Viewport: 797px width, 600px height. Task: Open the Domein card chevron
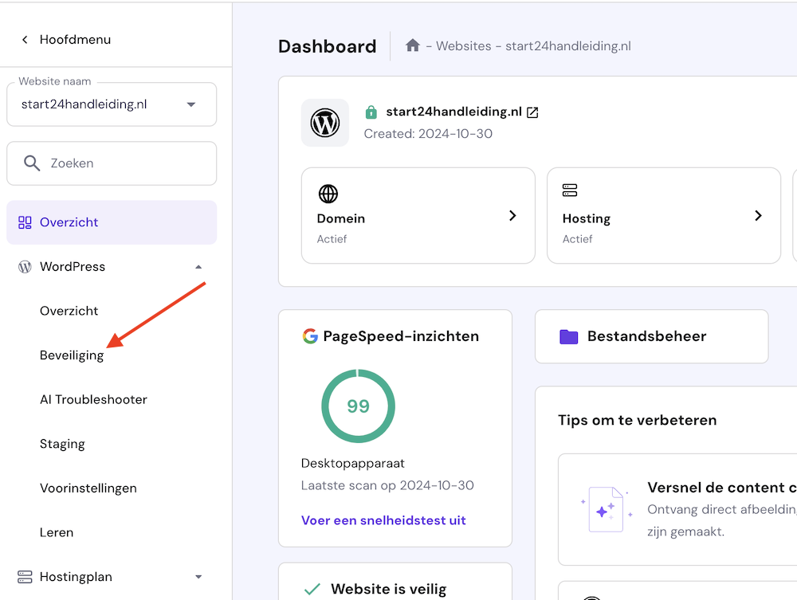pos(512,215)
